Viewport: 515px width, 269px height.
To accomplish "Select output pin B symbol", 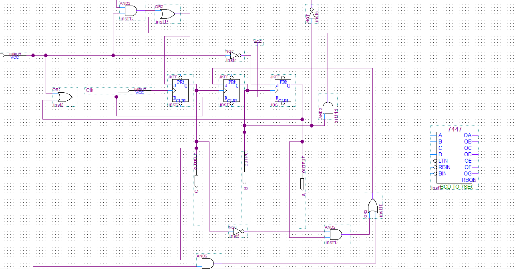I will 244,178.
